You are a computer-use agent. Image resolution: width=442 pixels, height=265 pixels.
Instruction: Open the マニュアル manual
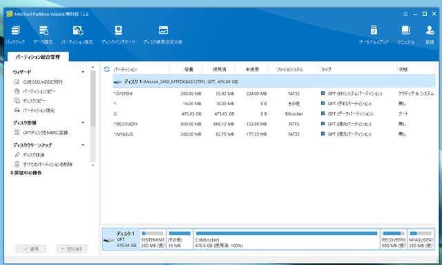point(405,35)
